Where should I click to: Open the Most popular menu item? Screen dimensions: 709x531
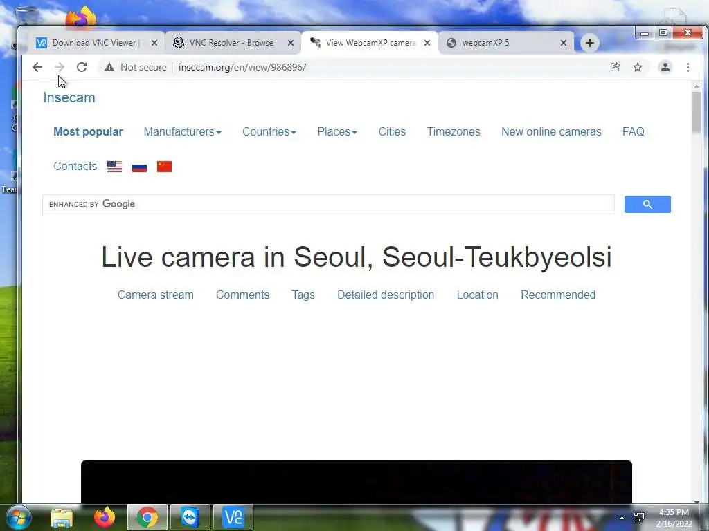88,132
